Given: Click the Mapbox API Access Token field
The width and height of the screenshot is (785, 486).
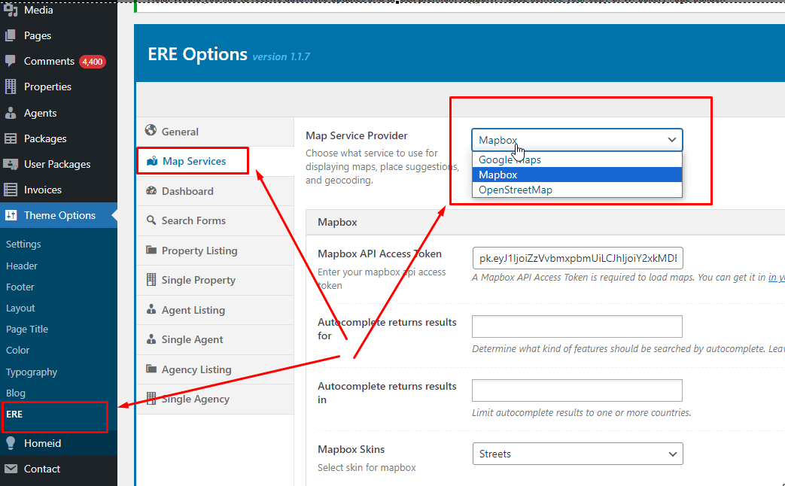Looking at the screenshot, I should coord(577,258).
